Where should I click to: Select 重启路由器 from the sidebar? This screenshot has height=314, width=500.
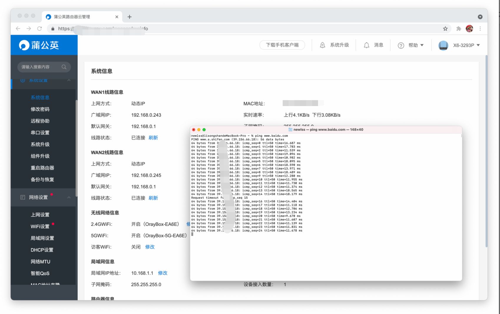pos(42,168)
